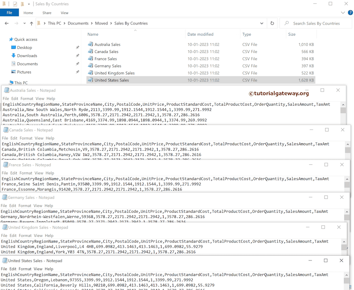
Task: Sort files by clicking the Name column header
Action: (92, 34)
